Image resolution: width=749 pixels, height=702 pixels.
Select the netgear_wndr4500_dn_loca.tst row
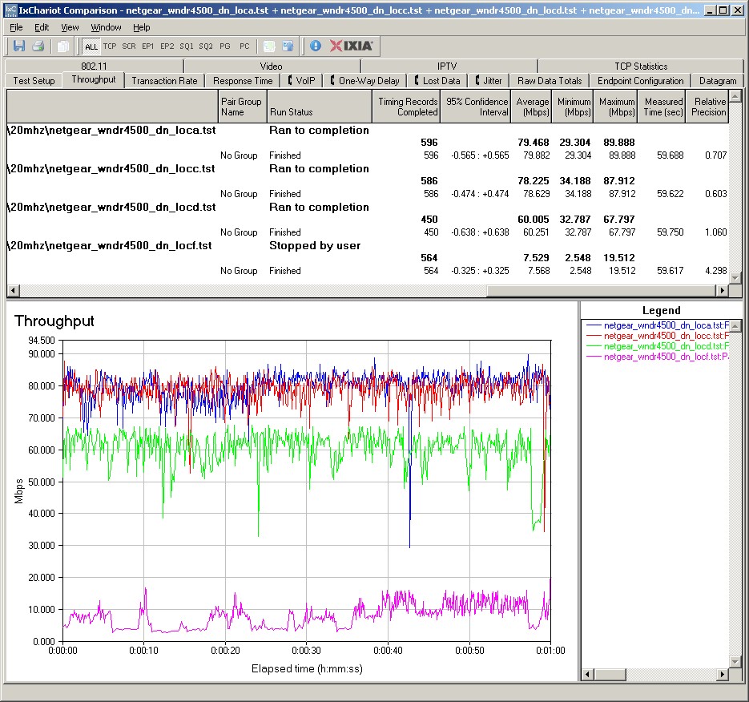(x=368, y=130)
